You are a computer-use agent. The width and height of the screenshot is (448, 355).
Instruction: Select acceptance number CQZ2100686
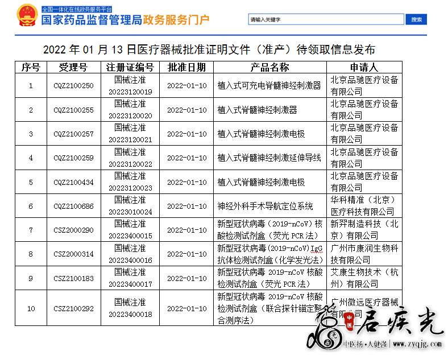(x=74, y=207)
